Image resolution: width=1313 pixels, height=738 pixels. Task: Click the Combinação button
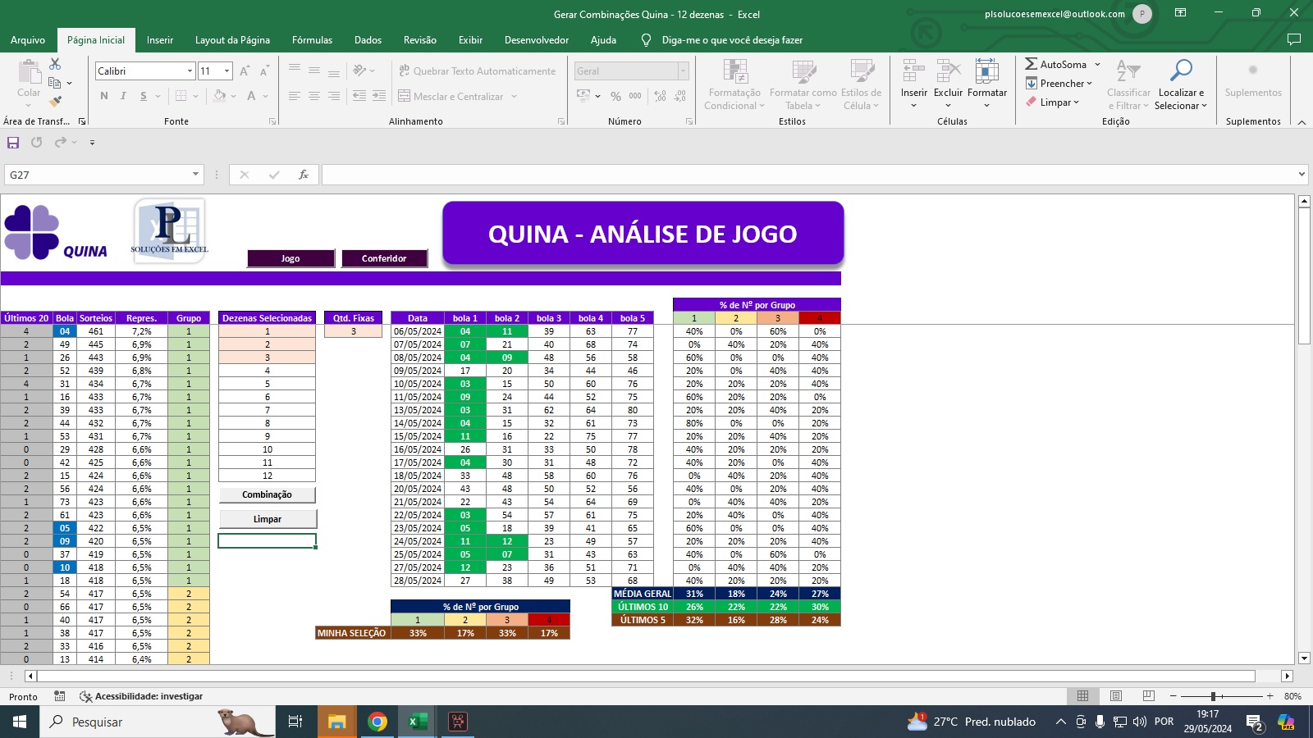267,494
